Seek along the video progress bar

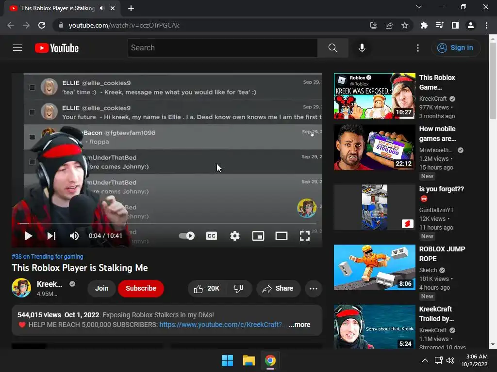click(167, 223)
